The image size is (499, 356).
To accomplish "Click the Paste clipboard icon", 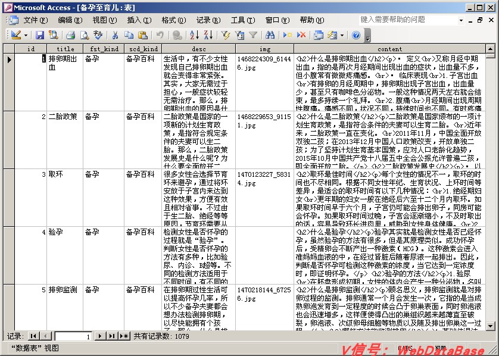I will tap(143, 35).
